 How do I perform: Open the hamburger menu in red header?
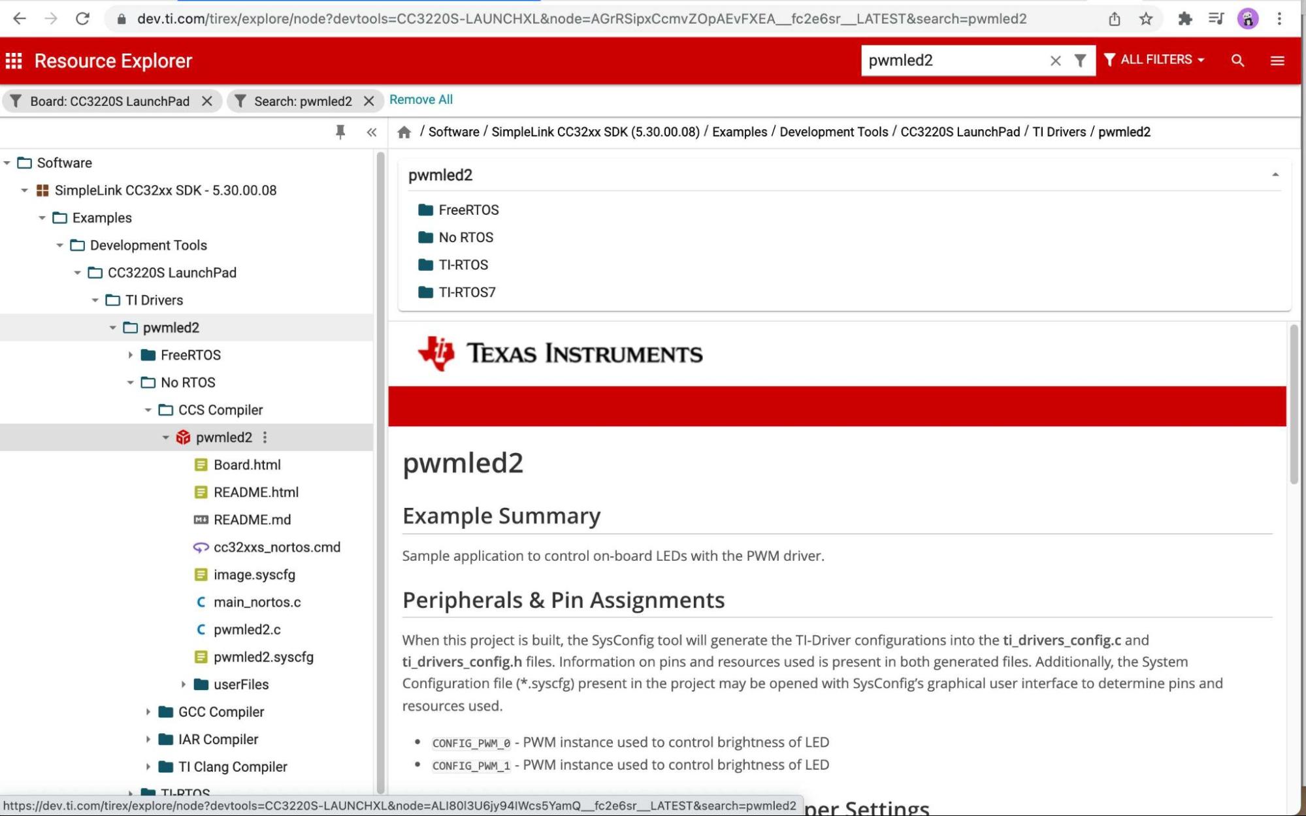pyautogui.click(x=1277, y=61)
